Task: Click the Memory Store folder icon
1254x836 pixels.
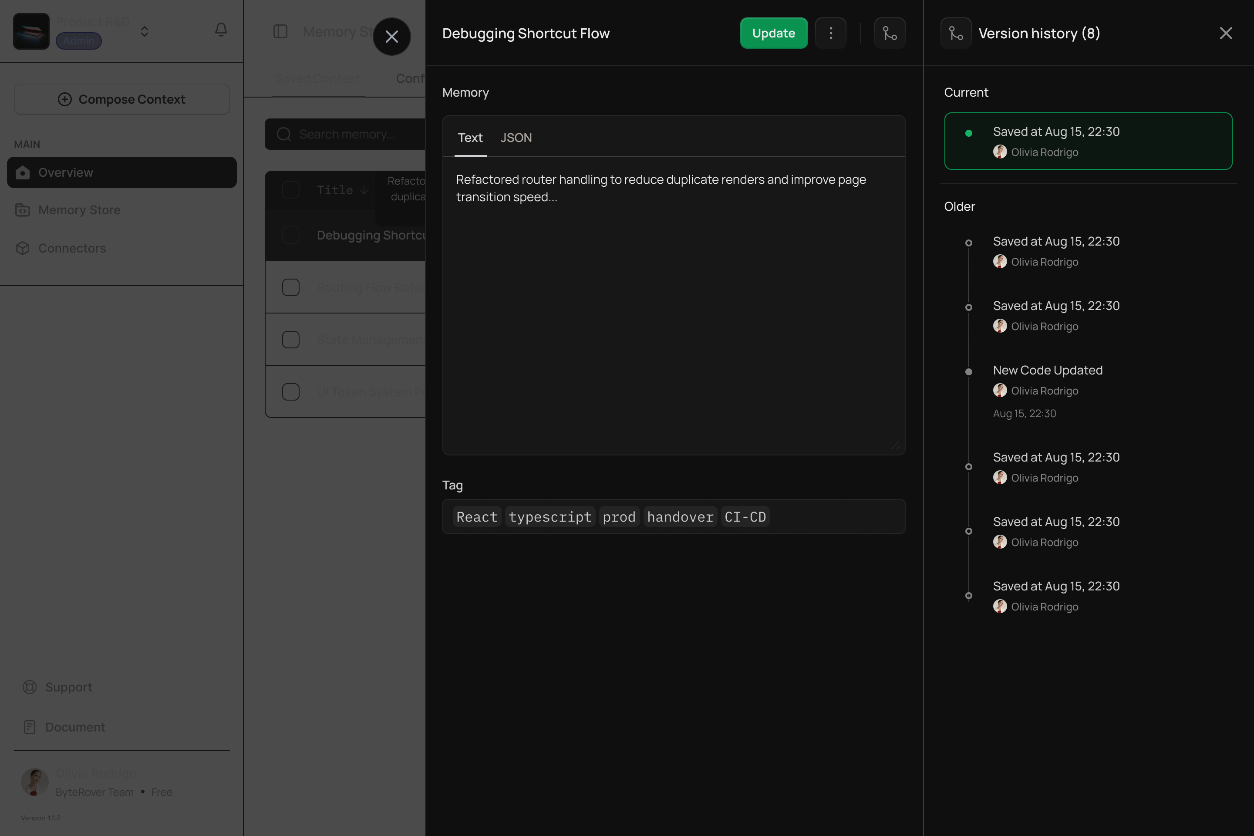Action: pyautogui.click(x=22, y=210)
